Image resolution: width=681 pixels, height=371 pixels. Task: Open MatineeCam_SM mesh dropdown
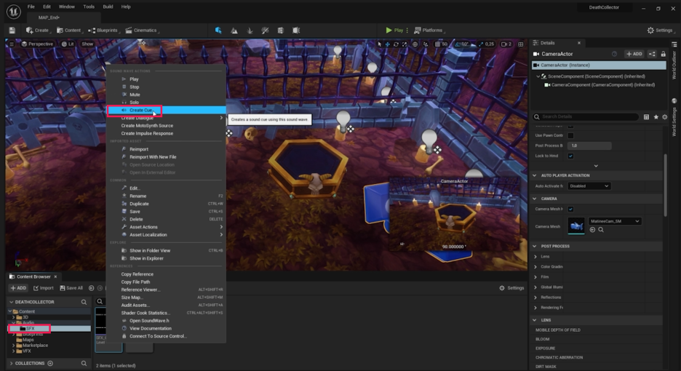tap(615, 221)
